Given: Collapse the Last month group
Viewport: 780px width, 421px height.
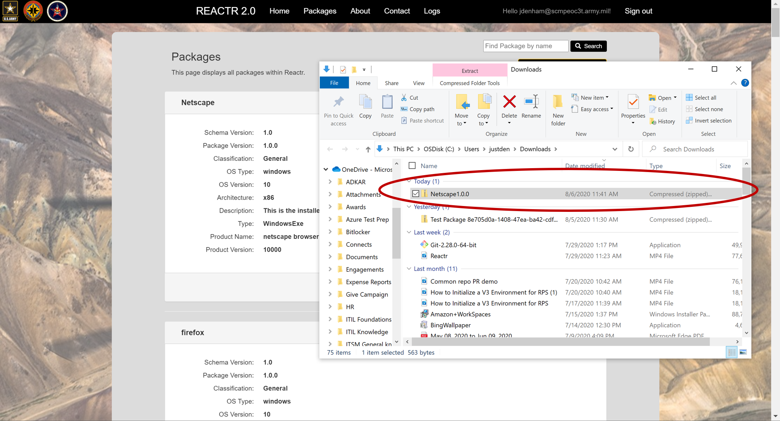Looking at the screenshot, I should (409, 268).
